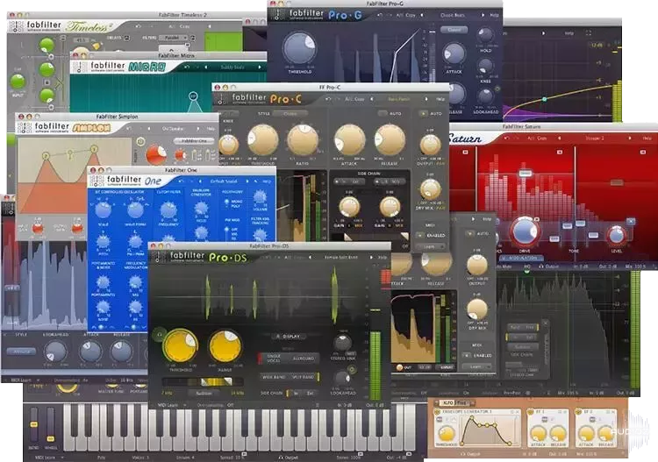Screen dimensions: 658x462
Task: Toggle Pro-C side chain L/R M/S switch
Action: tap(389, 182)
